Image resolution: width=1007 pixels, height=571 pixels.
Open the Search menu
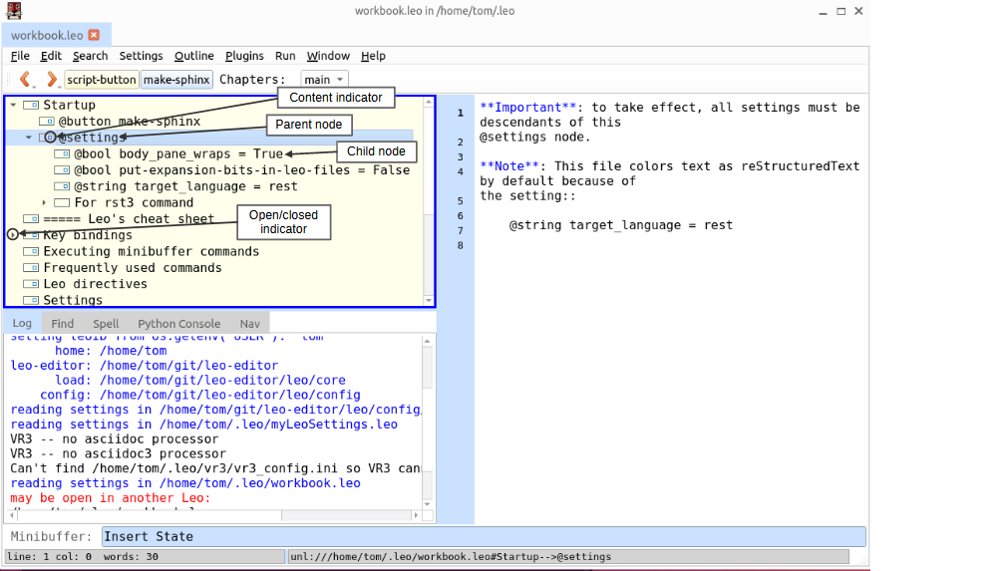(x=90, y=56)
